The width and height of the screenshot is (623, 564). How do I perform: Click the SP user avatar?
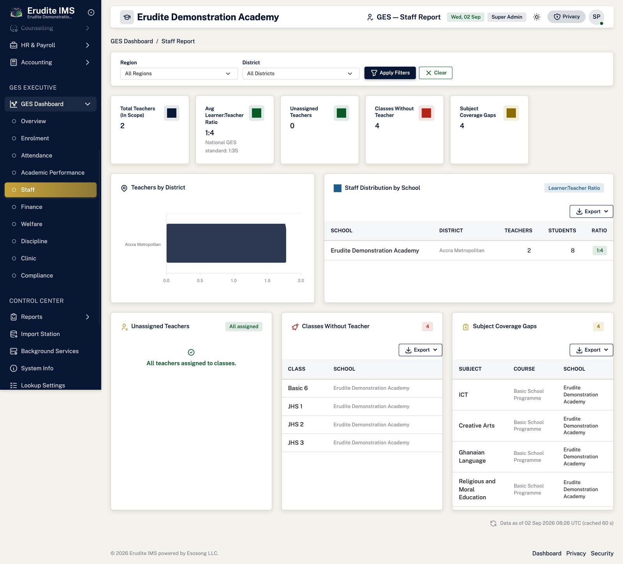click(597, 17)
